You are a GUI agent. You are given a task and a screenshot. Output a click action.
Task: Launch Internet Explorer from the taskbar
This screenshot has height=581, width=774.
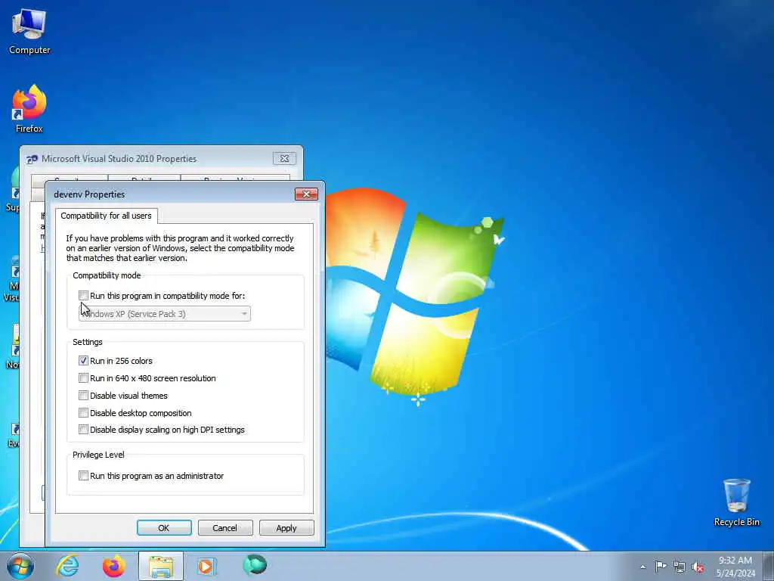pos(67,566)
